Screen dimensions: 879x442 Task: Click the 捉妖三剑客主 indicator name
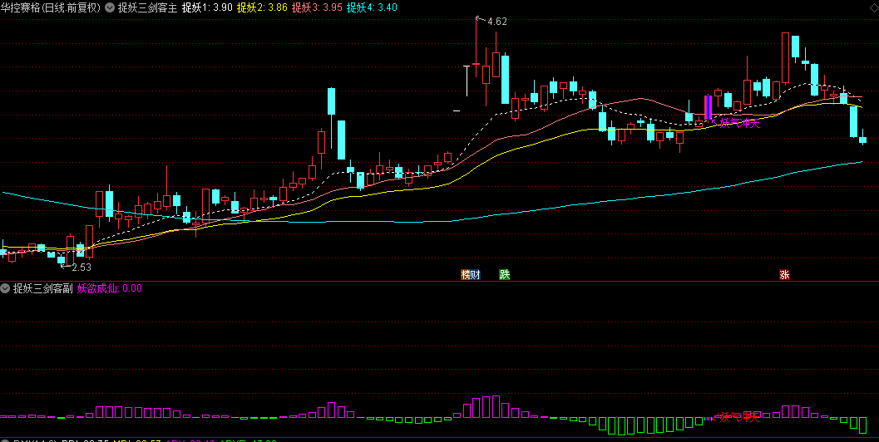tap(147, 7)
